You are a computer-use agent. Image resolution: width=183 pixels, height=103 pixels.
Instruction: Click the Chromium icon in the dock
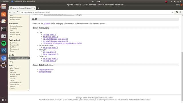pyautogui.click(x=4, y=58)
